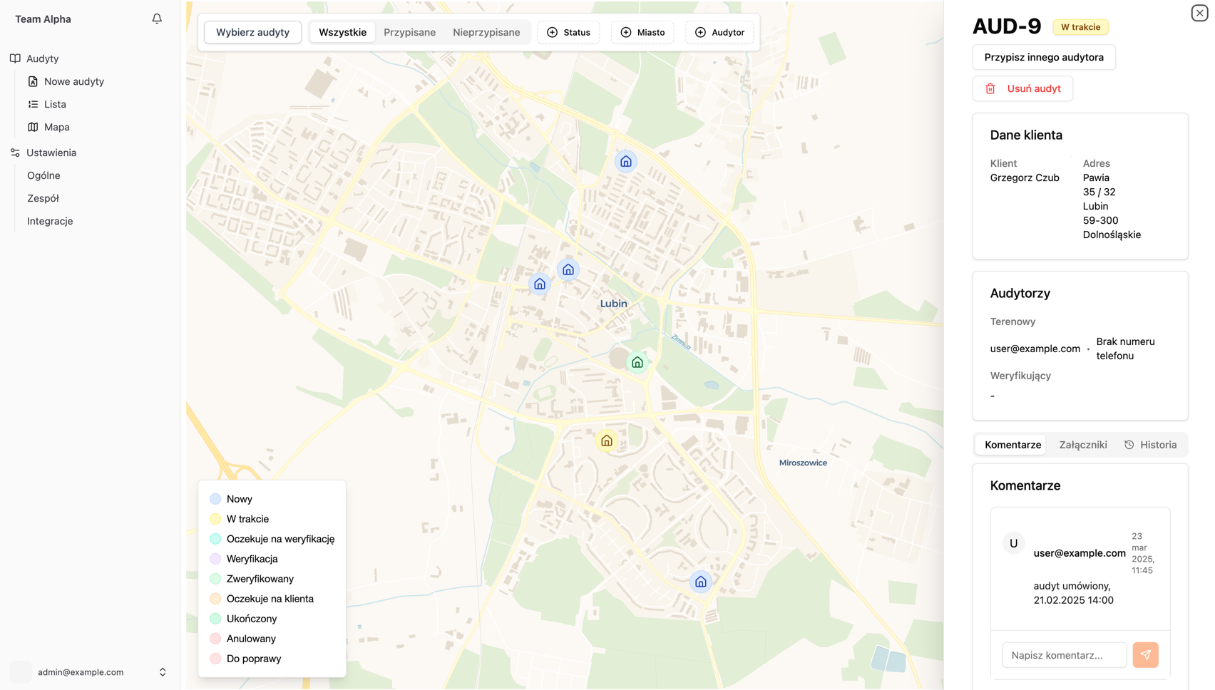This screenshot has height=690, width=1215.
Task: Select the Mapa icon in the sidebar
Action: [33, 127]
